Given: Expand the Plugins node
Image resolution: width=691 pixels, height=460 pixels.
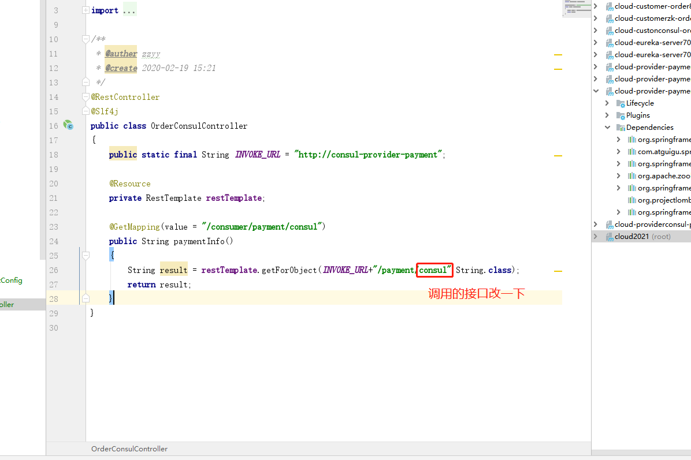Looking at the screenshot, I should click(607, 115).
